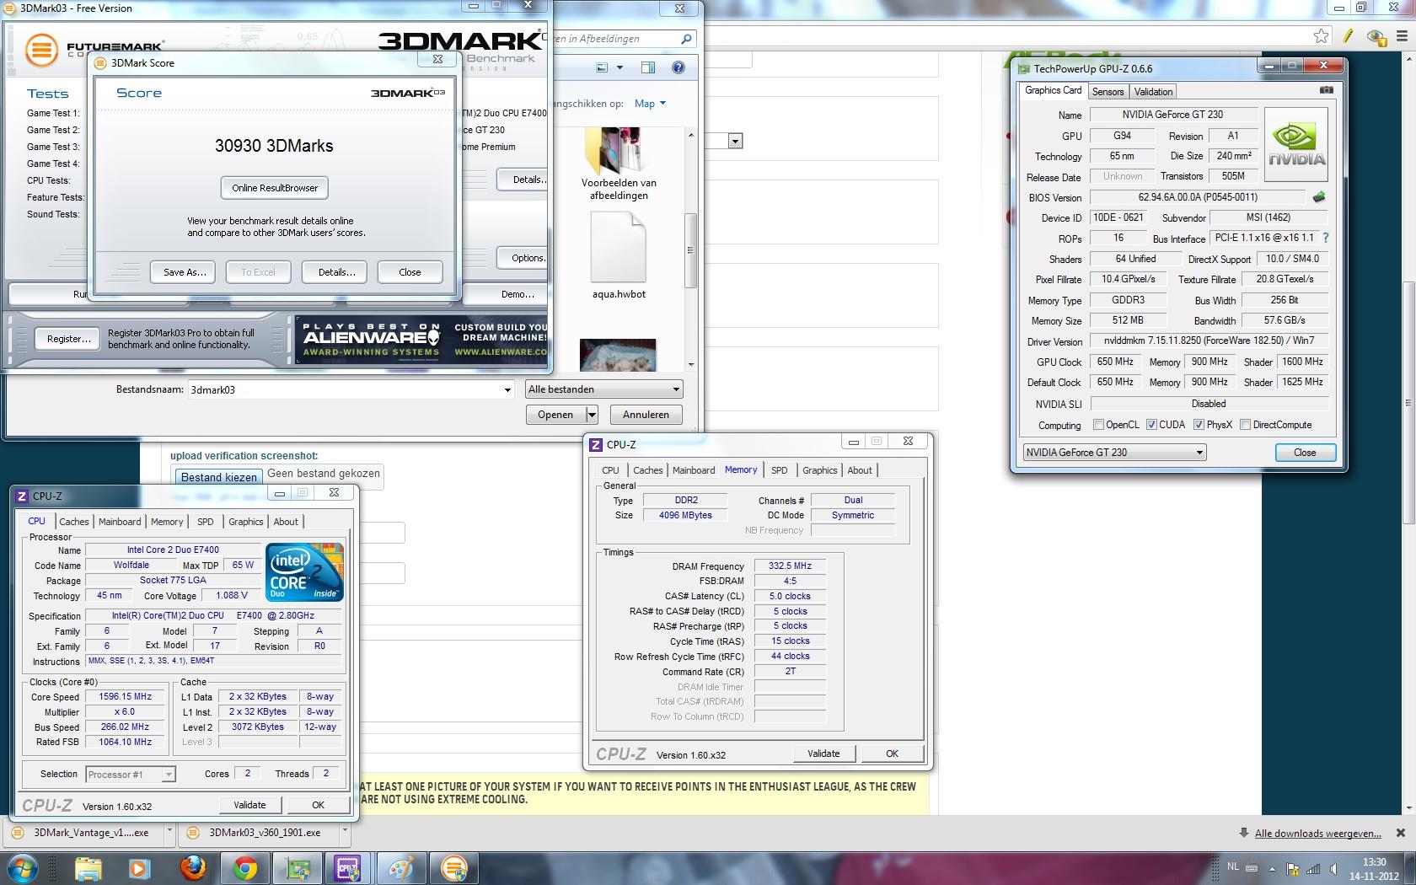
Task: Click the yellow pencil extension icon
Action: pyautogui.click(x=1348, y=36)
